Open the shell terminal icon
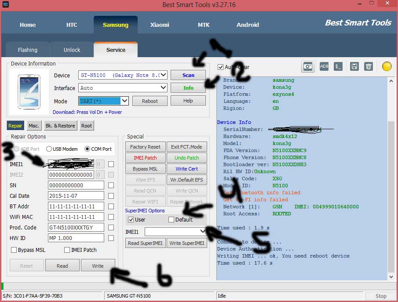Viewport: 398px width, 302px height. [338, 66]
